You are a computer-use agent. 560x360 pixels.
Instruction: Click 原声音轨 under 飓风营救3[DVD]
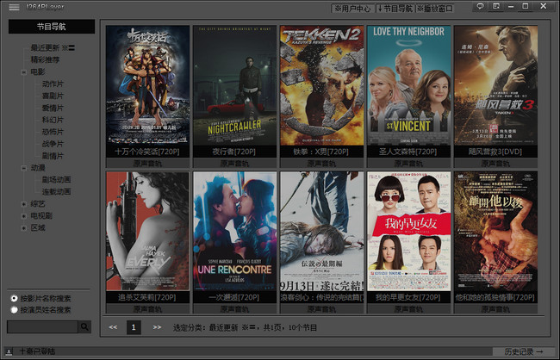(495, 164)
